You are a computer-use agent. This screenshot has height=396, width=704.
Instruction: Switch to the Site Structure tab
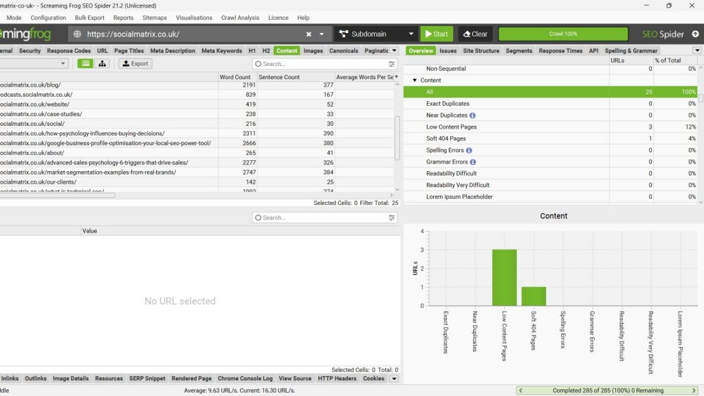481,51
